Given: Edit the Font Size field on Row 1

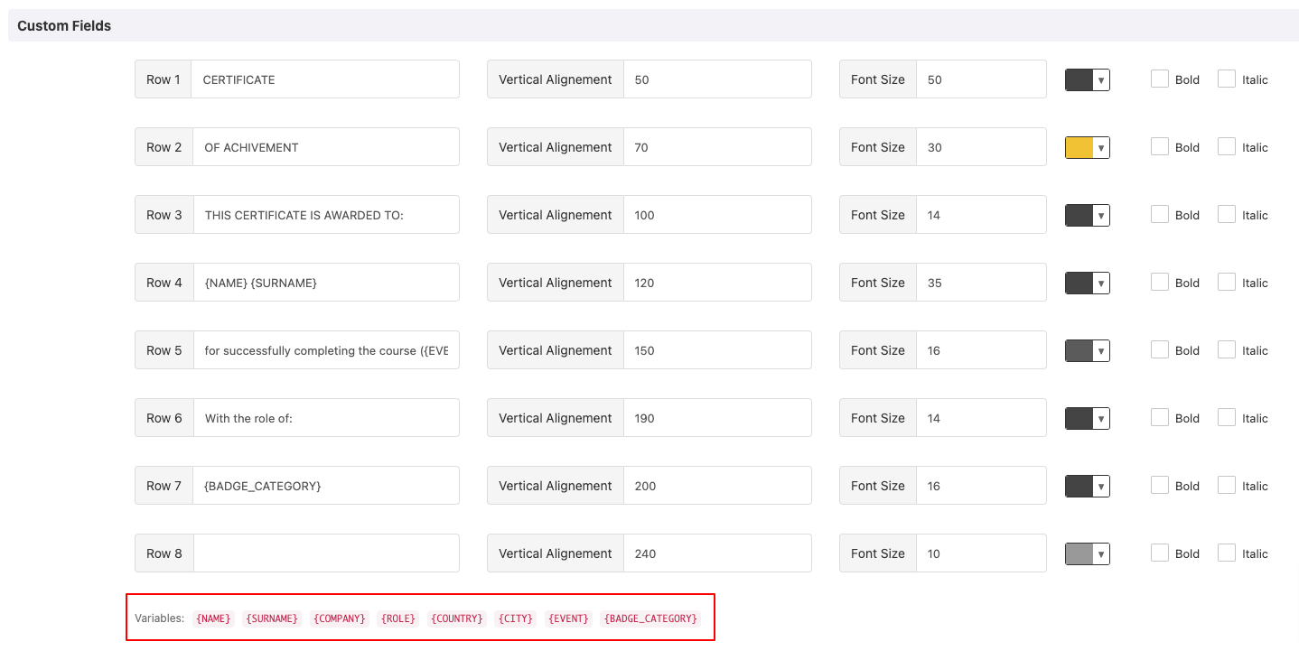Looking at the screenshot, I should click(981, 79).
